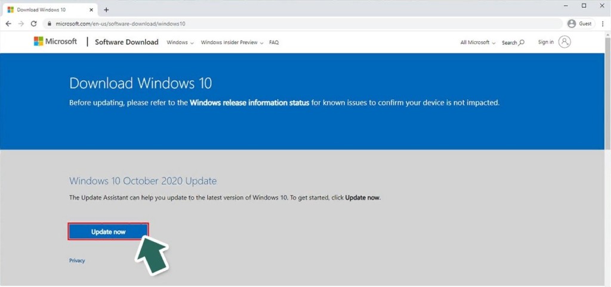Screen dimensions: 611x287
Task: Click the Software Download heading link
Action: (126, 42)
